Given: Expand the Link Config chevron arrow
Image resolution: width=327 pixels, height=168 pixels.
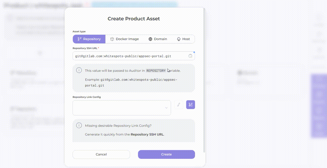Looking at the screenshot, I should [x=166, y=108].
